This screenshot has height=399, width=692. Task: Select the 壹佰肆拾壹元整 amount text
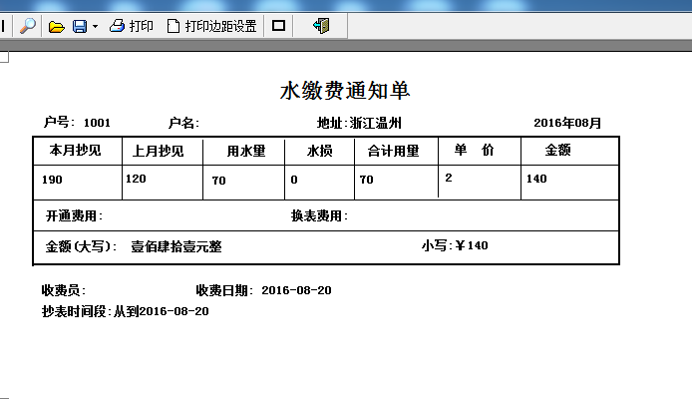click(x=176, y=246)
